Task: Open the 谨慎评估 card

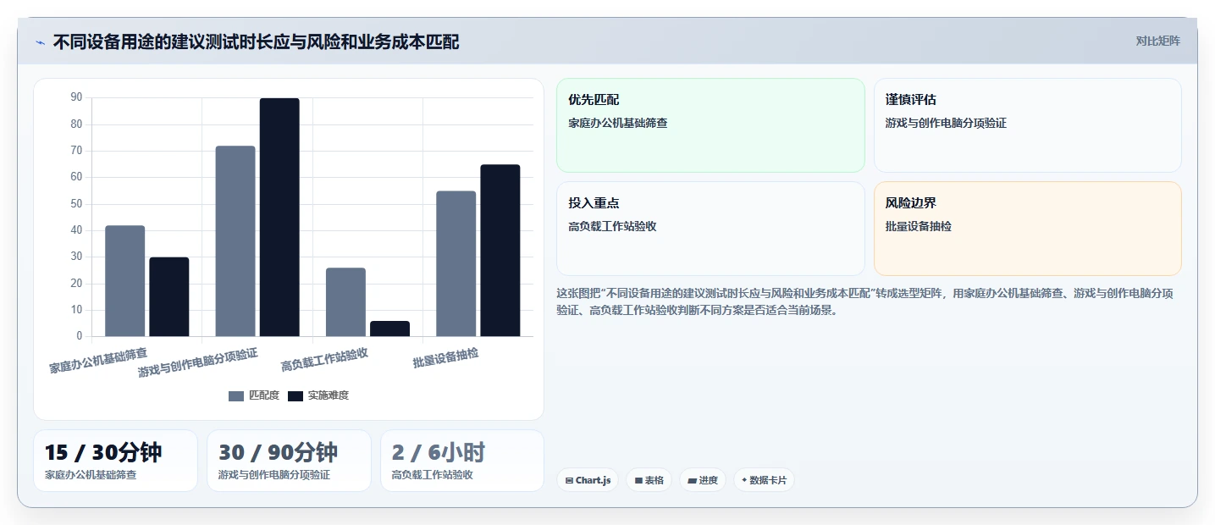Action: (1027, 125)
